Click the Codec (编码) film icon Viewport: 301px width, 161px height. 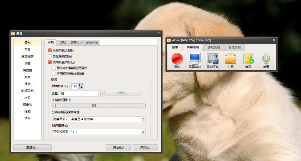pos(248,59)
